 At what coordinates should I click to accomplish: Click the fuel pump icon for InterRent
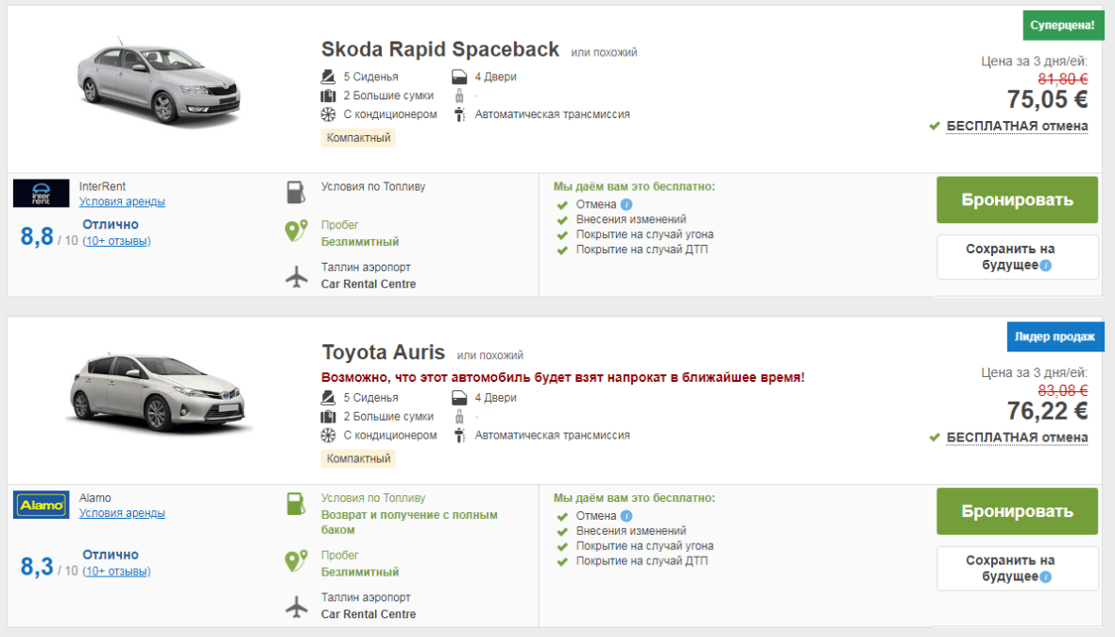(x=297, y=192)
